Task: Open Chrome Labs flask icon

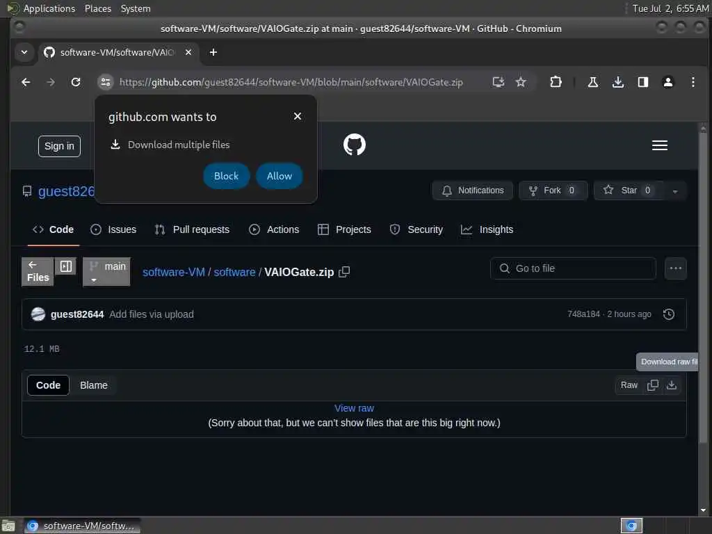Action: (592, 82)
